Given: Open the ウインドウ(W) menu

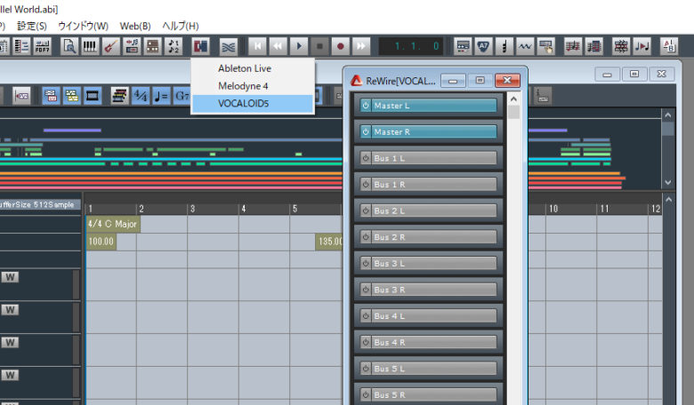Looking at the screenshot, I should (83, 26).
